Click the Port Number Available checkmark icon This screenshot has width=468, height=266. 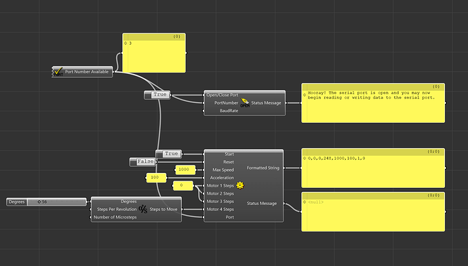(58, 72)
